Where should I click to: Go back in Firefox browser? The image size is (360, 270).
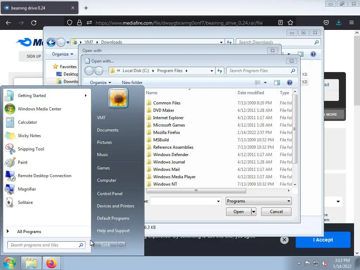[8, 23]
